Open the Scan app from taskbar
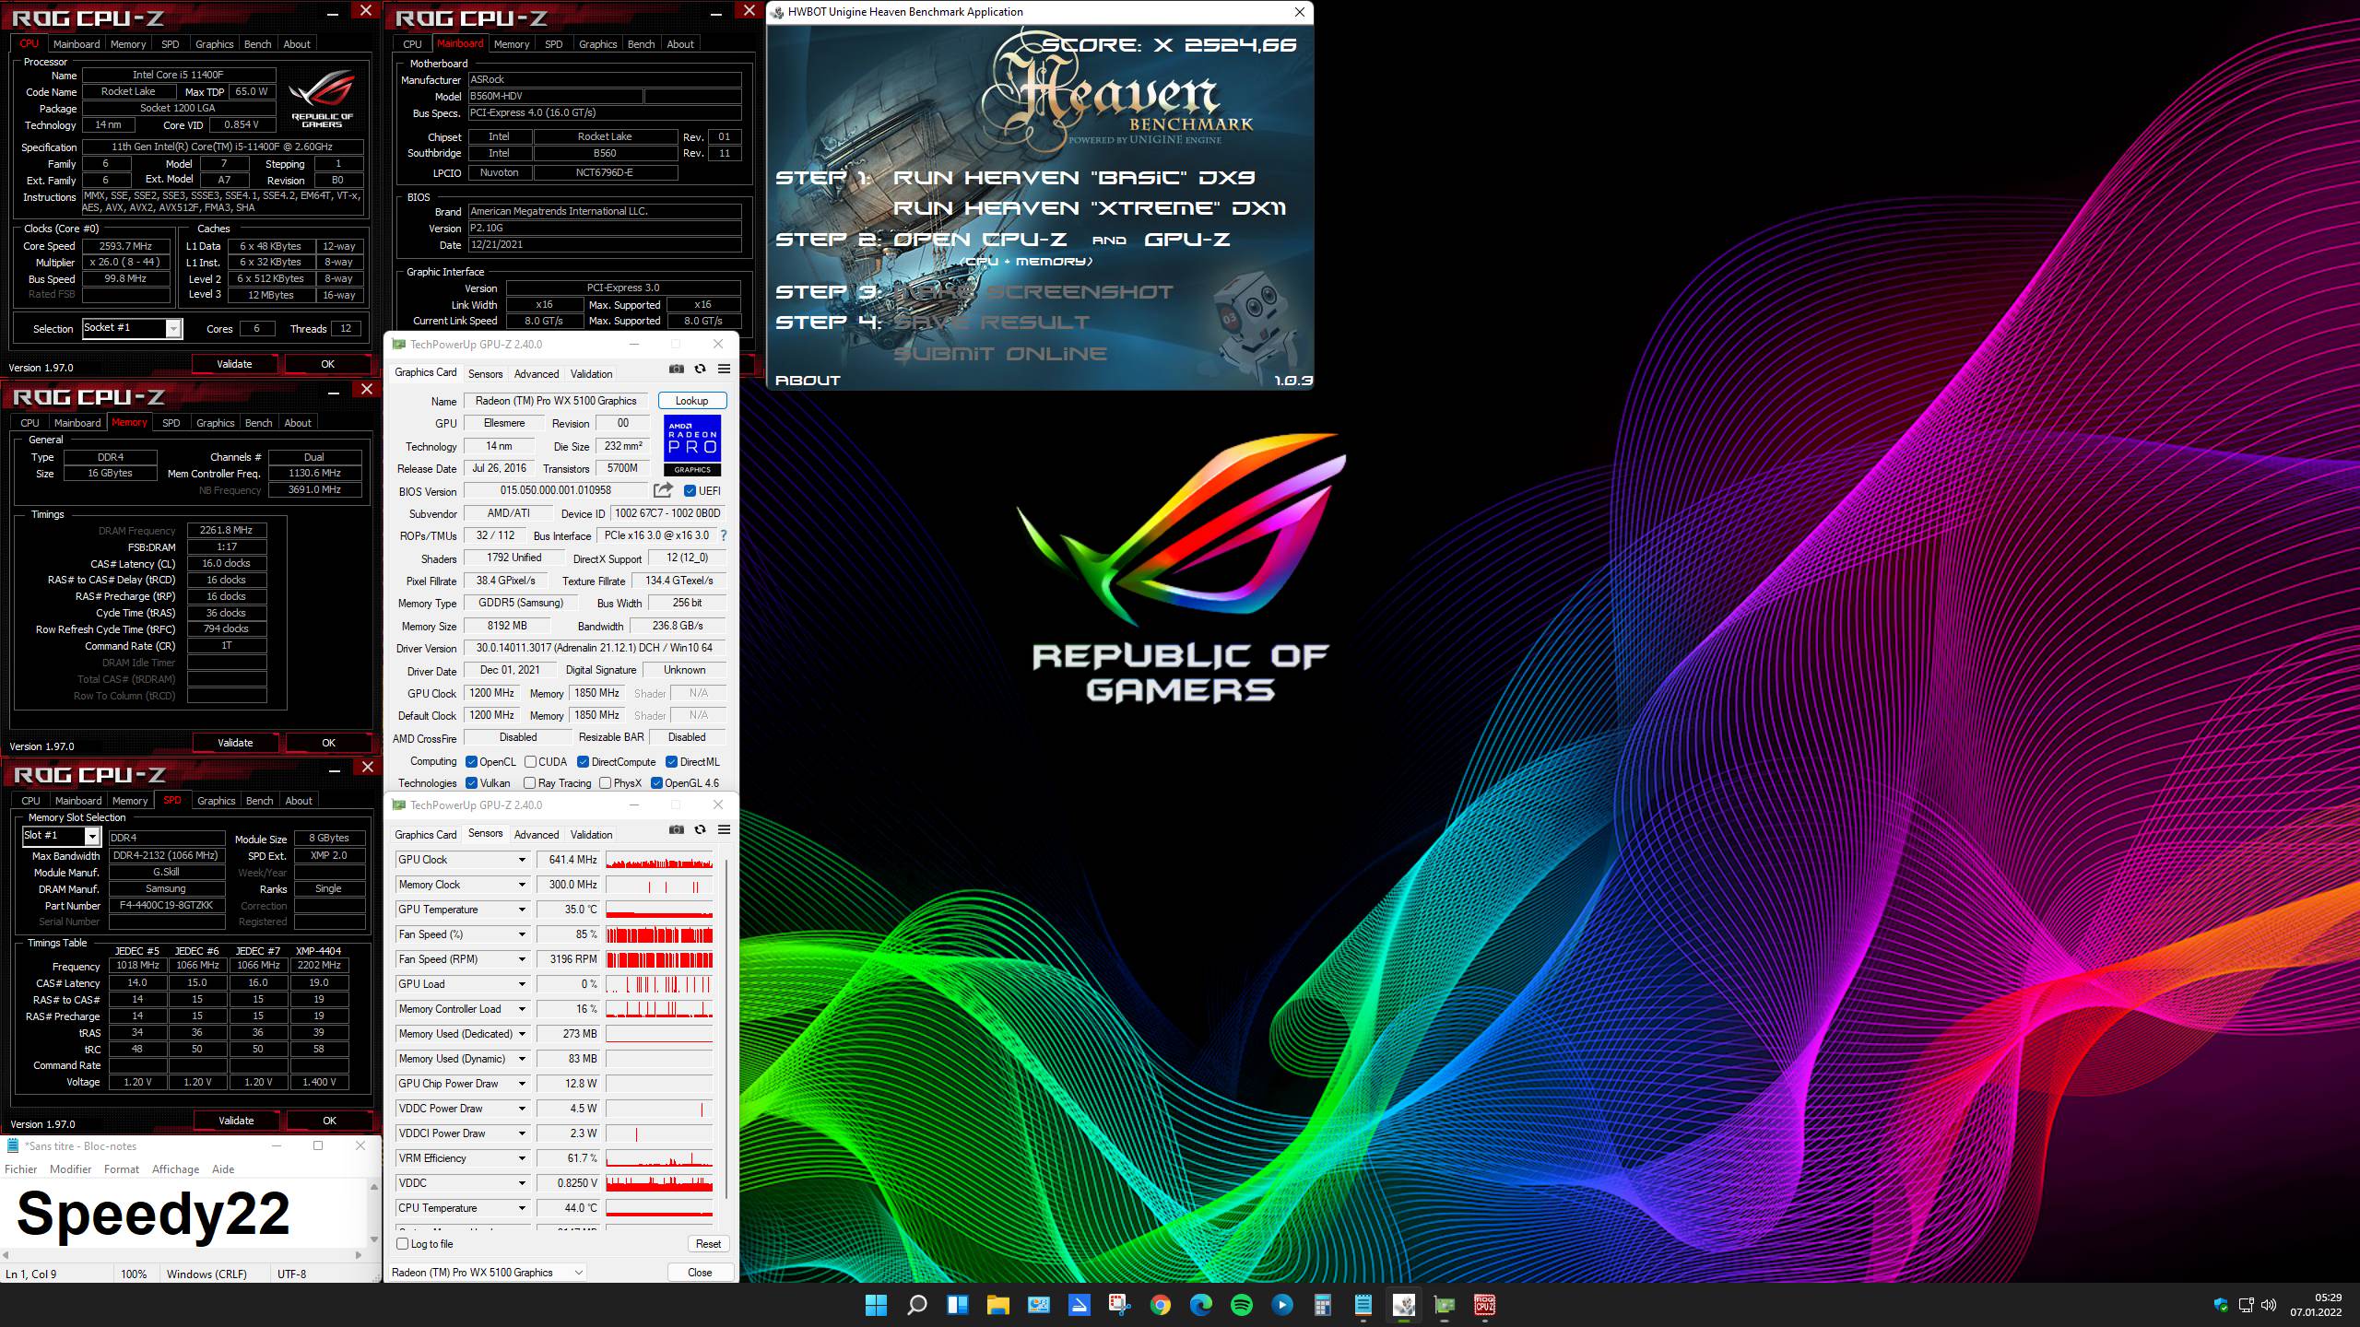2360x1327 pixels. (x=1079, y=1305)
